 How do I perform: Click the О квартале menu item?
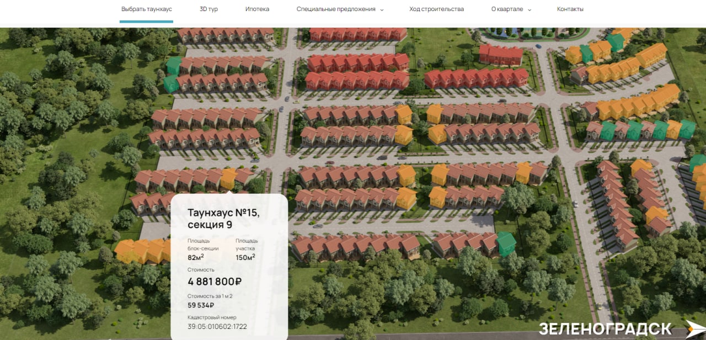coord(507,9)
